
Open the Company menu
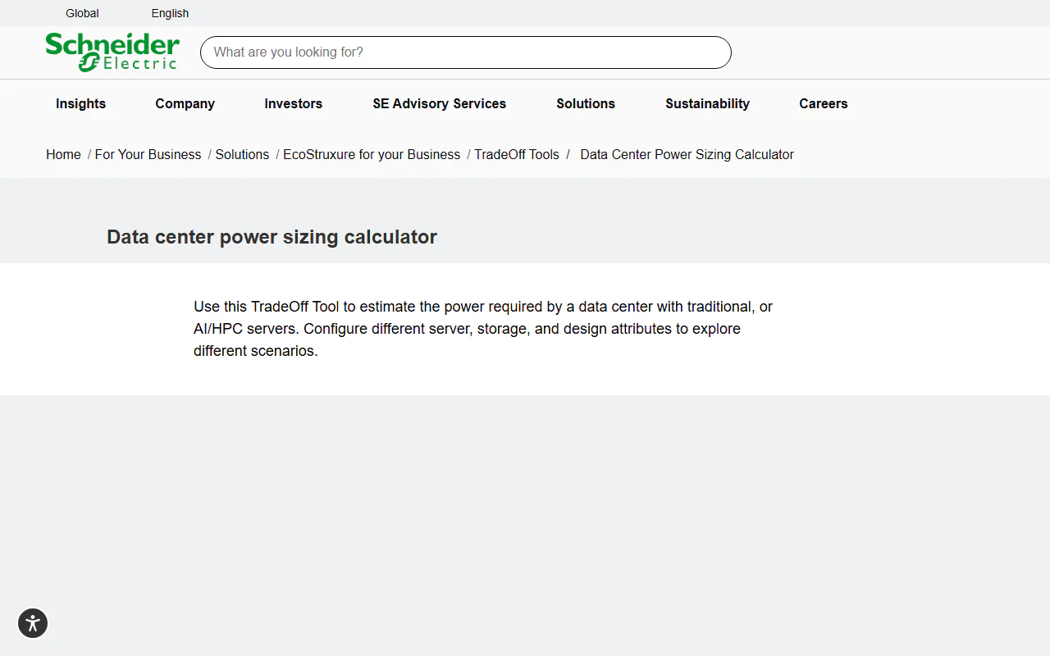(x=185, y=103)
